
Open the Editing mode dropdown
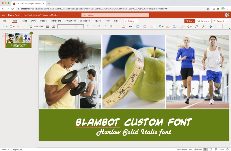tap(131, 21)
